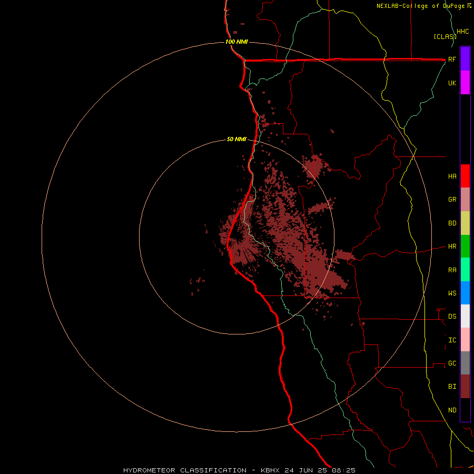This screenshot has width=474, height=474.
Task: Click the GR legend label
Action: [452, 200]
